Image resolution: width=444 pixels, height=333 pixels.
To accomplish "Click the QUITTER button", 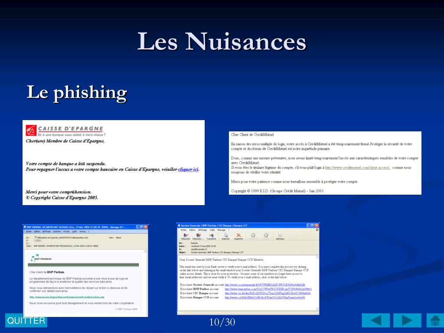I will tap(26, 320).
